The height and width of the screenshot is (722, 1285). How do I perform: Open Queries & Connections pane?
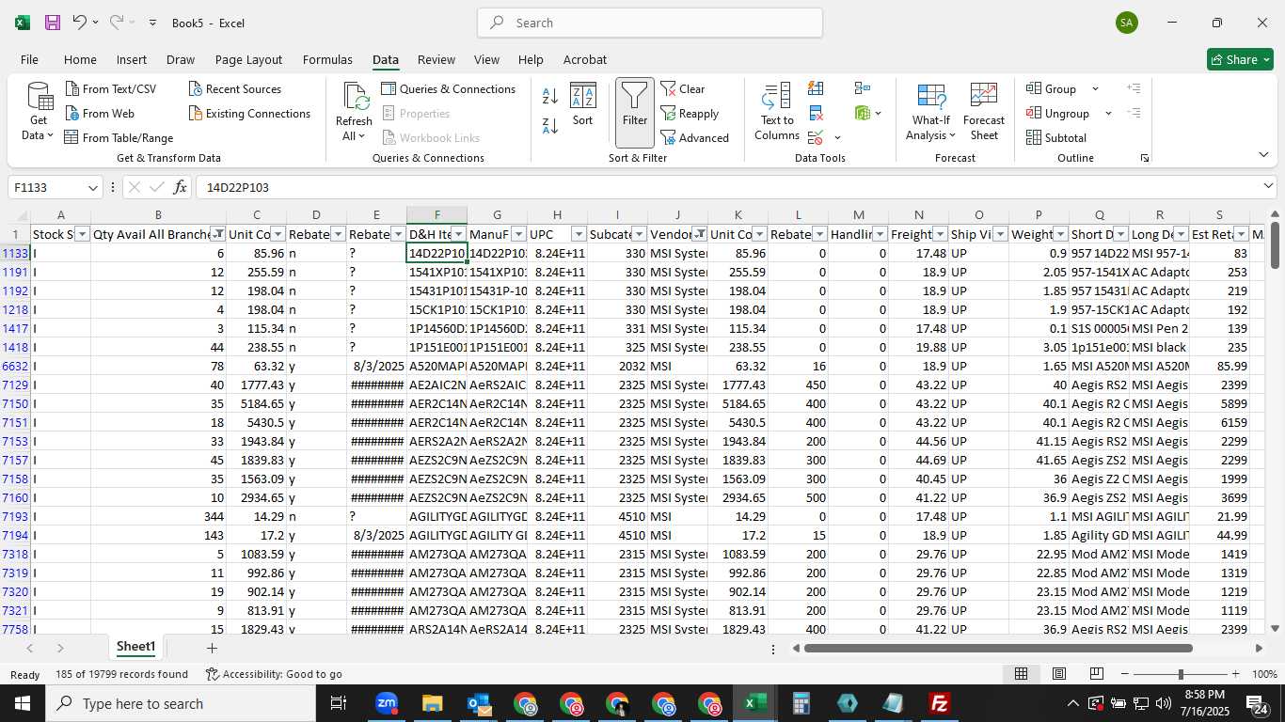449,89
